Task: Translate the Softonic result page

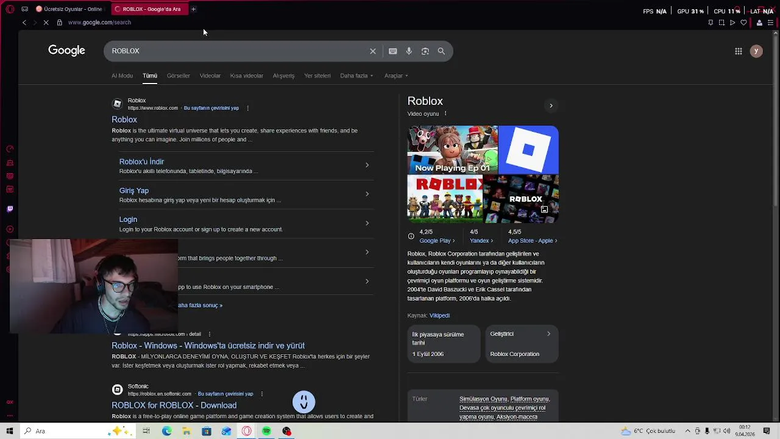Action: pos(225,394)
